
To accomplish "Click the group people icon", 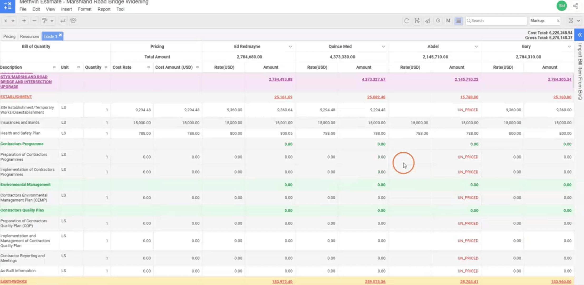I will 73,21.
